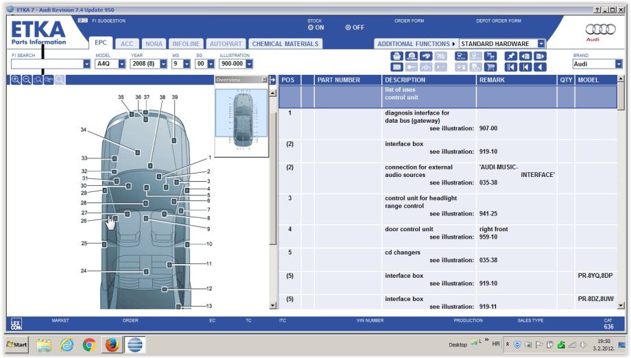
Task: Click the Overview car thumbnail
Action: tap(241, 120)
